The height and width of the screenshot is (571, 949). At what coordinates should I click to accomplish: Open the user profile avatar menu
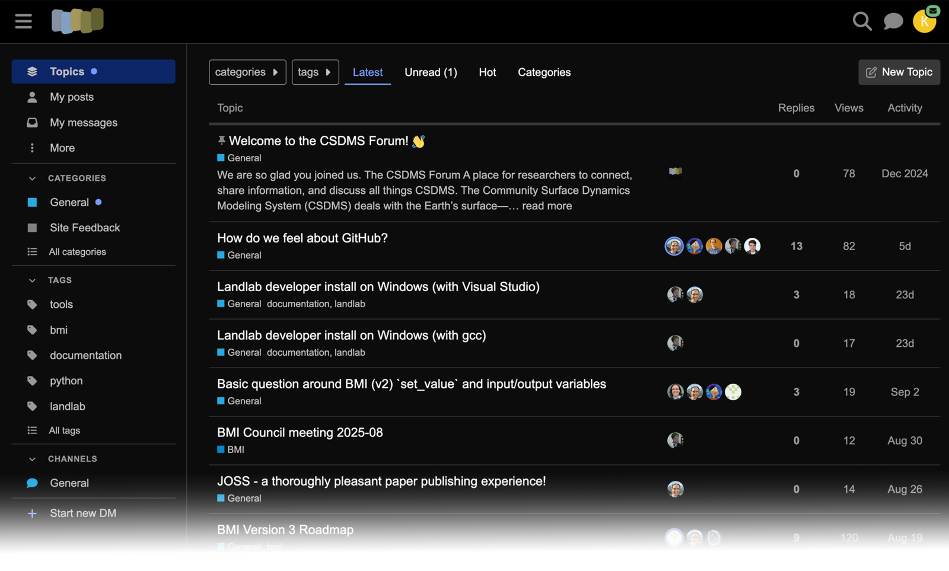(x=923, y=21)
